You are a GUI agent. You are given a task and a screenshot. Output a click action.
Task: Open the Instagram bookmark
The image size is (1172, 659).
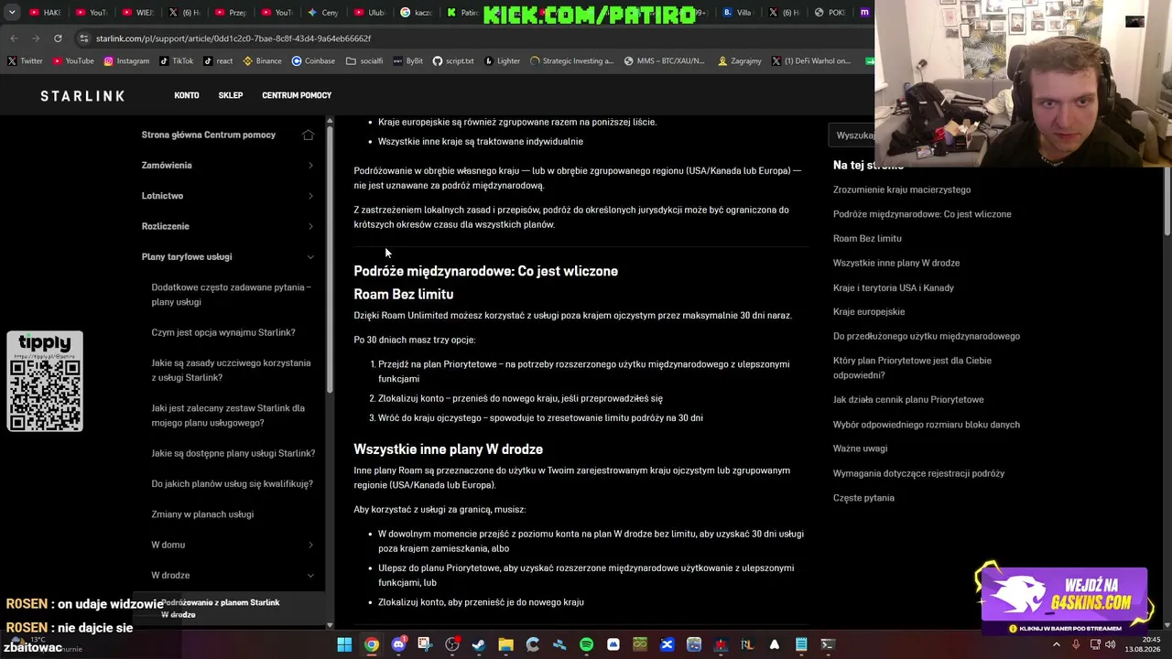click(126, 61)
